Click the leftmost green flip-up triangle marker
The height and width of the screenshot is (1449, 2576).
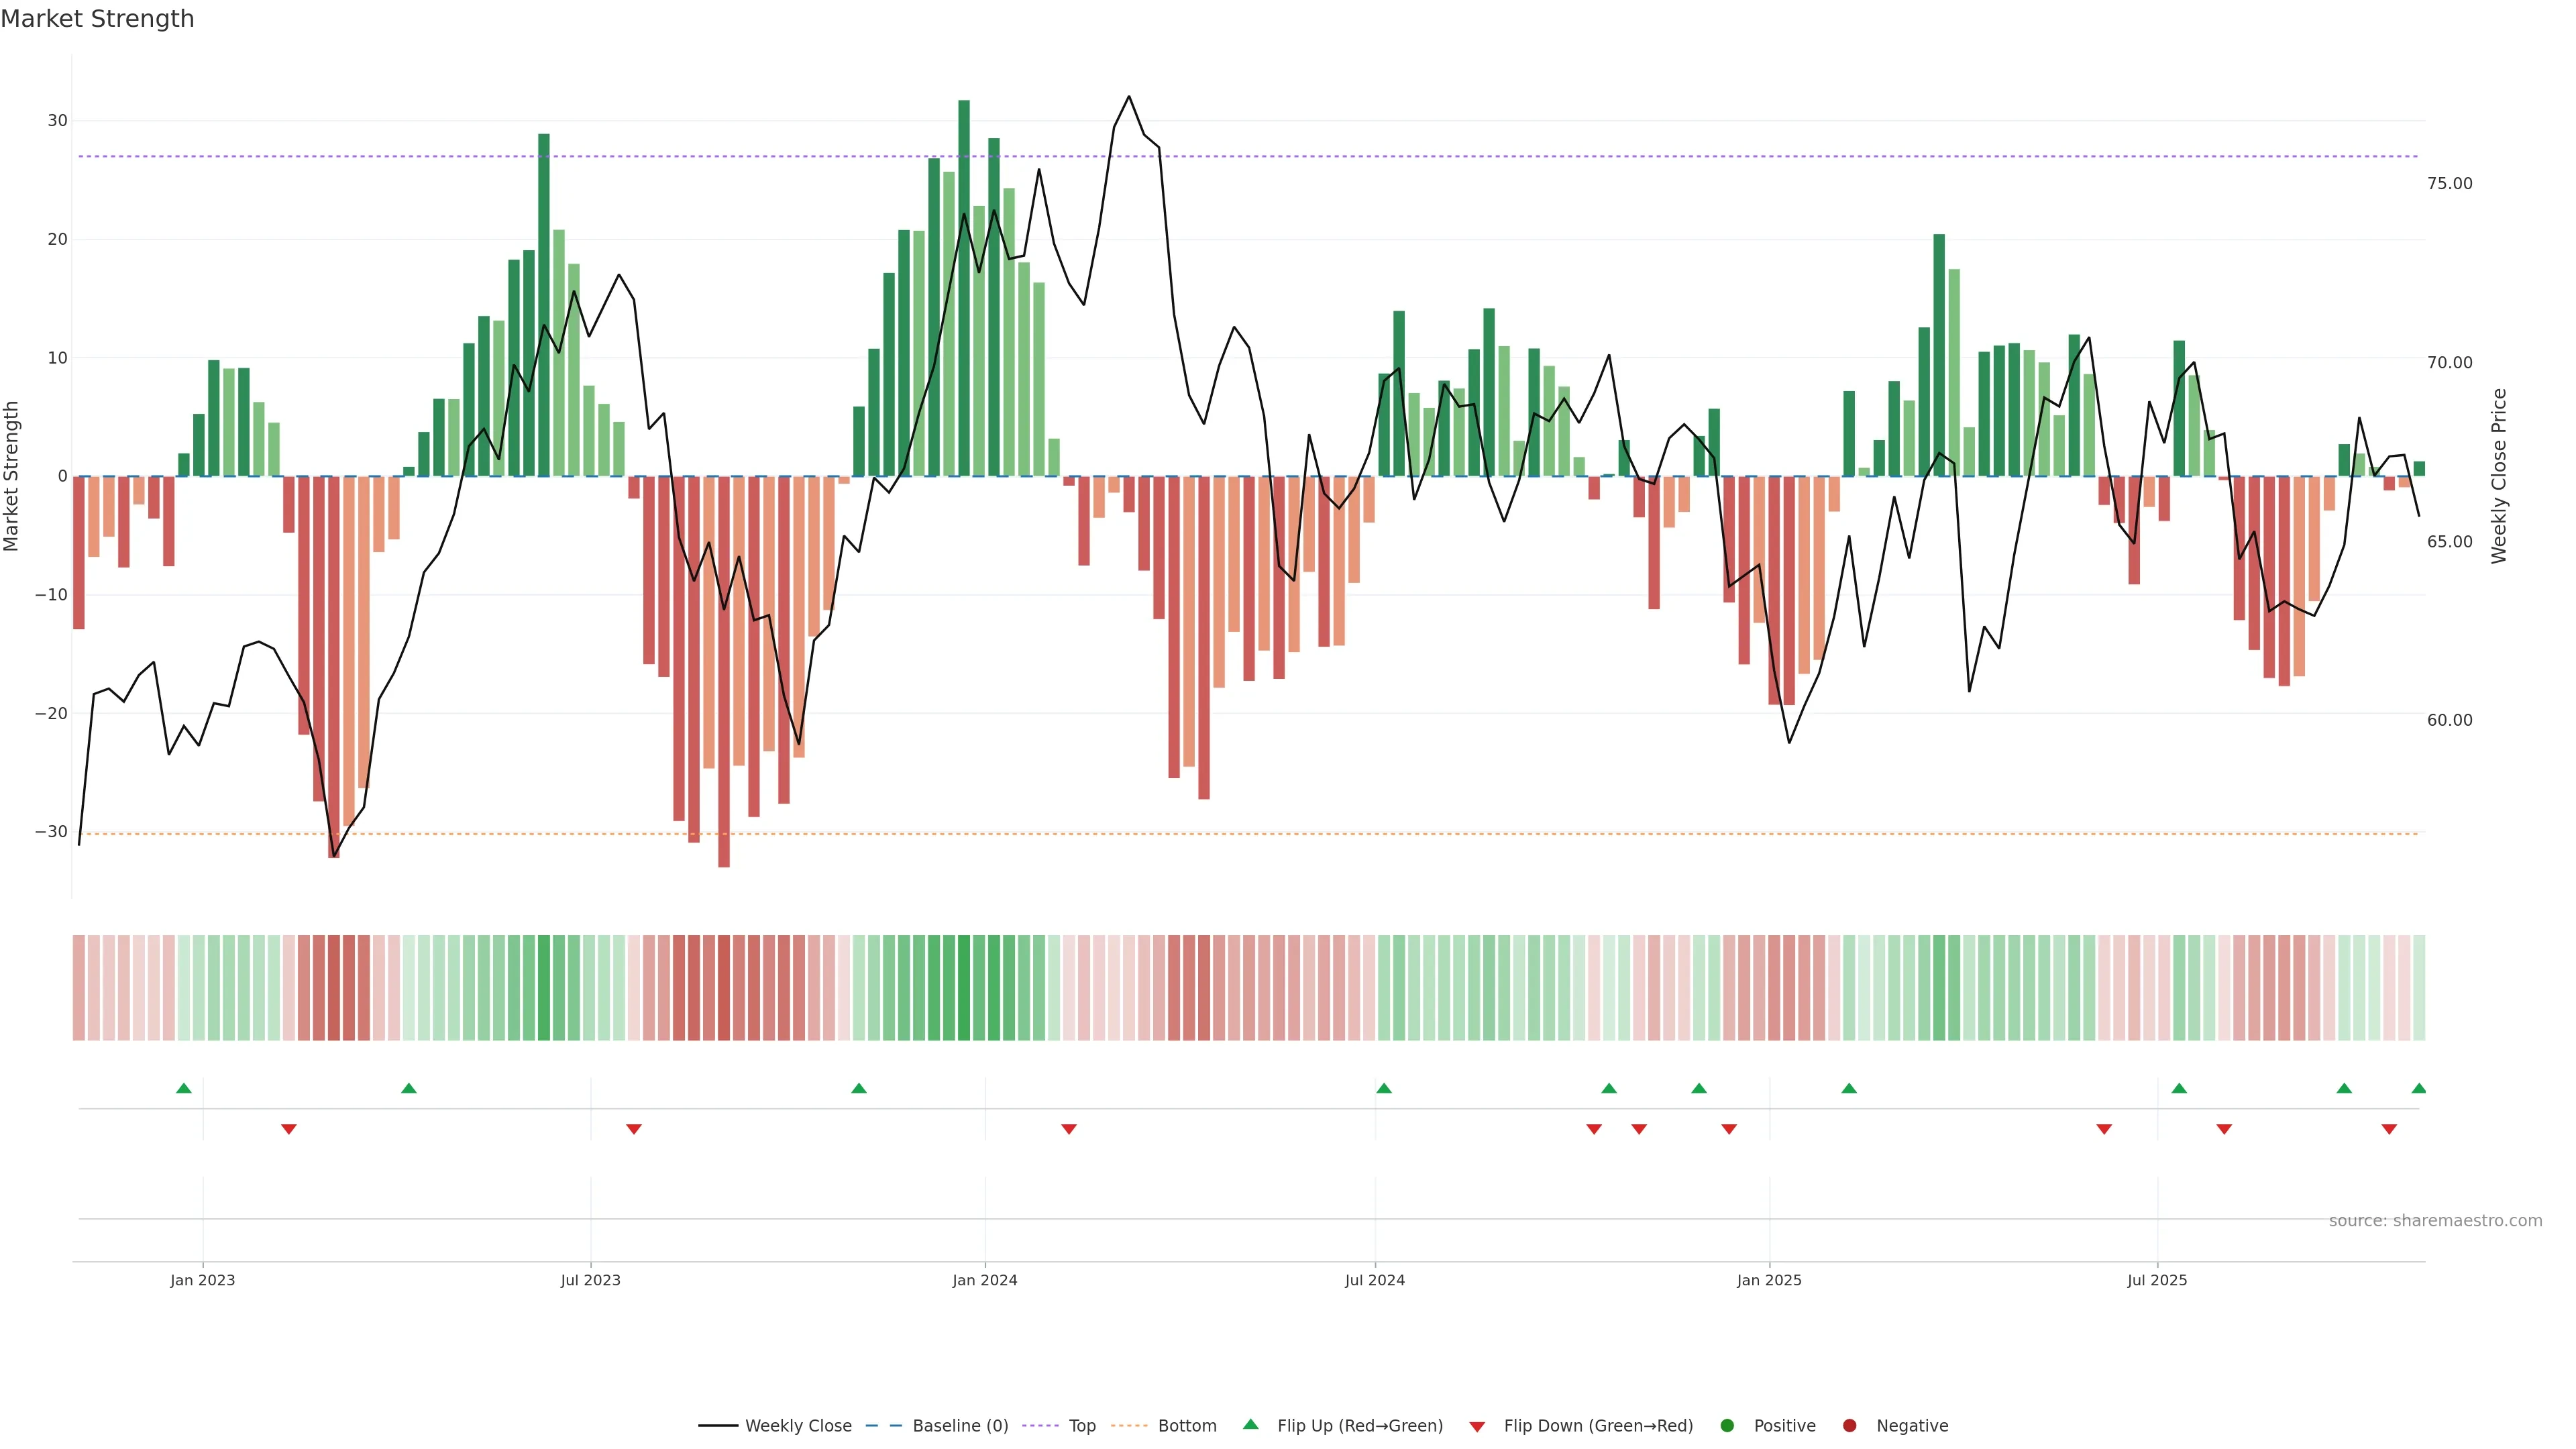184,1088
